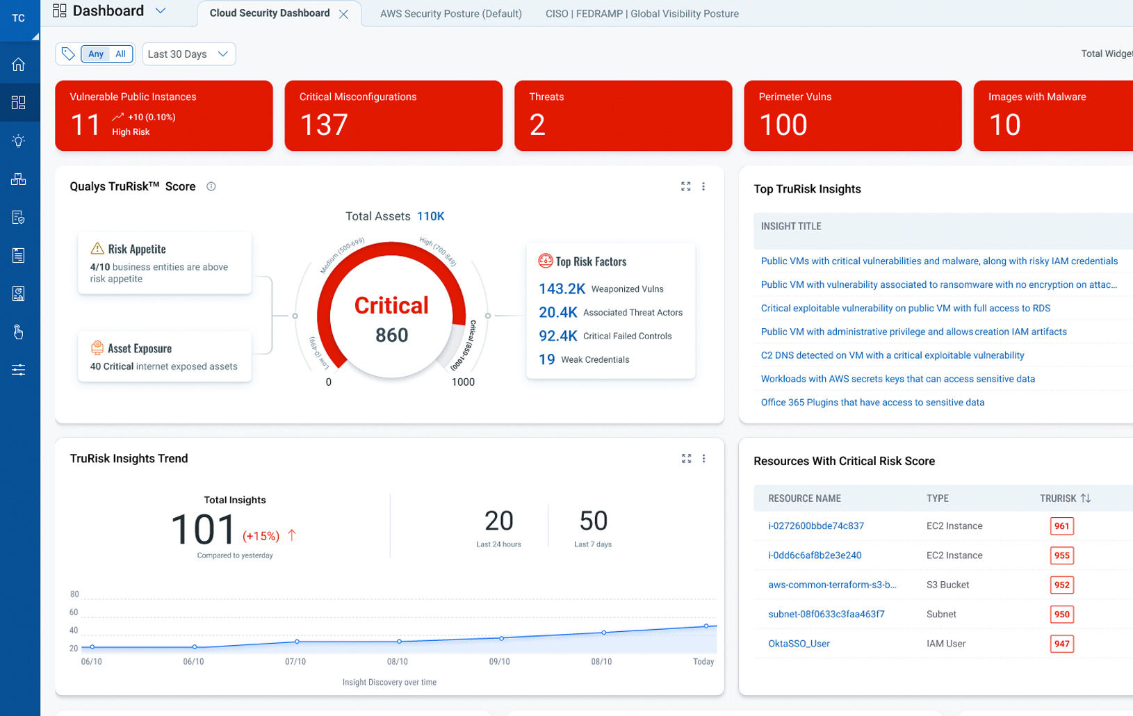Click the TruRisk Score info icon

tap(211, 186)
